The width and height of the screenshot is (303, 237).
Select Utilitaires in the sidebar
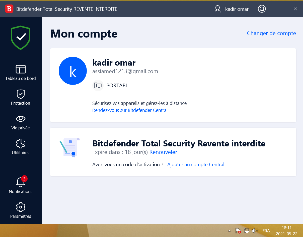pos(21,147)
